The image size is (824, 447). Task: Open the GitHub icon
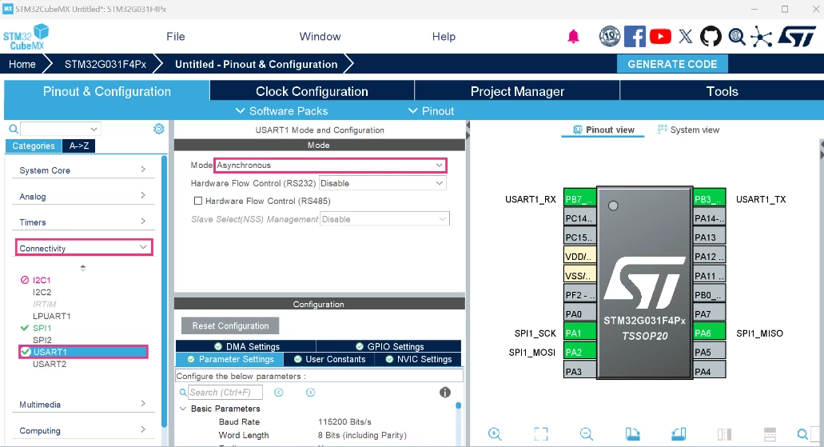[711, 36]
